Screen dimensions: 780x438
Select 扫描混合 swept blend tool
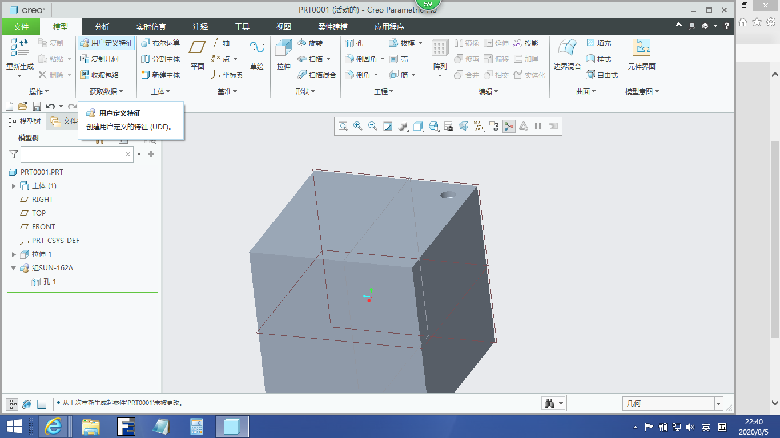[317, 75]
